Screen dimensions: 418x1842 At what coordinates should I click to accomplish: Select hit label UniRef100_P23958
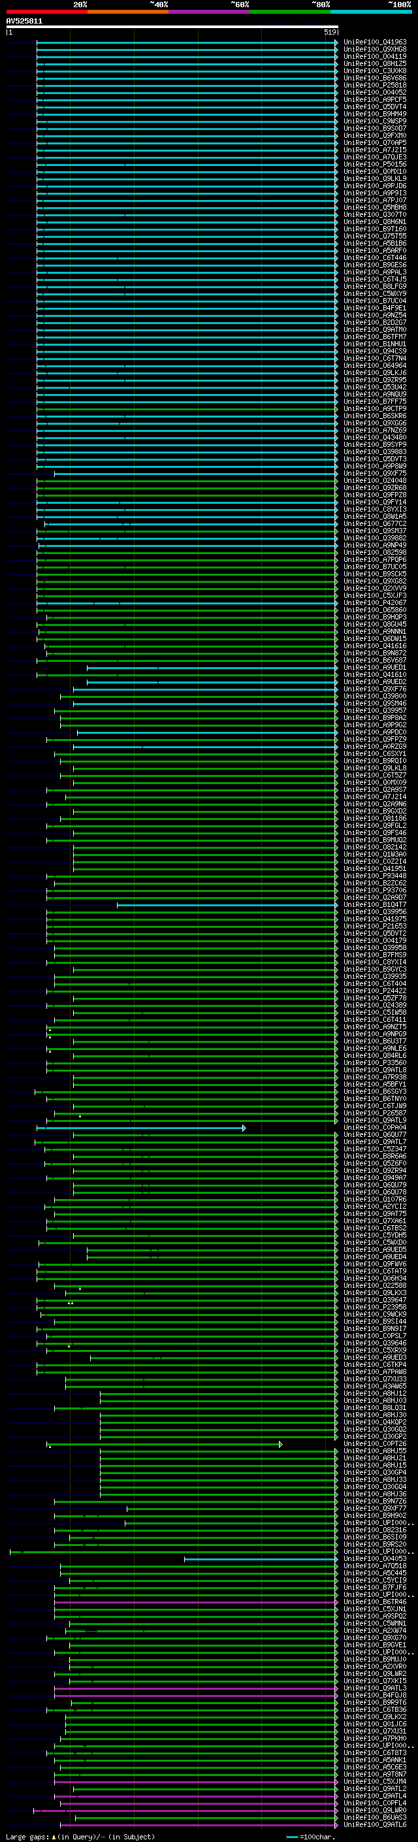pos(374,1307)
